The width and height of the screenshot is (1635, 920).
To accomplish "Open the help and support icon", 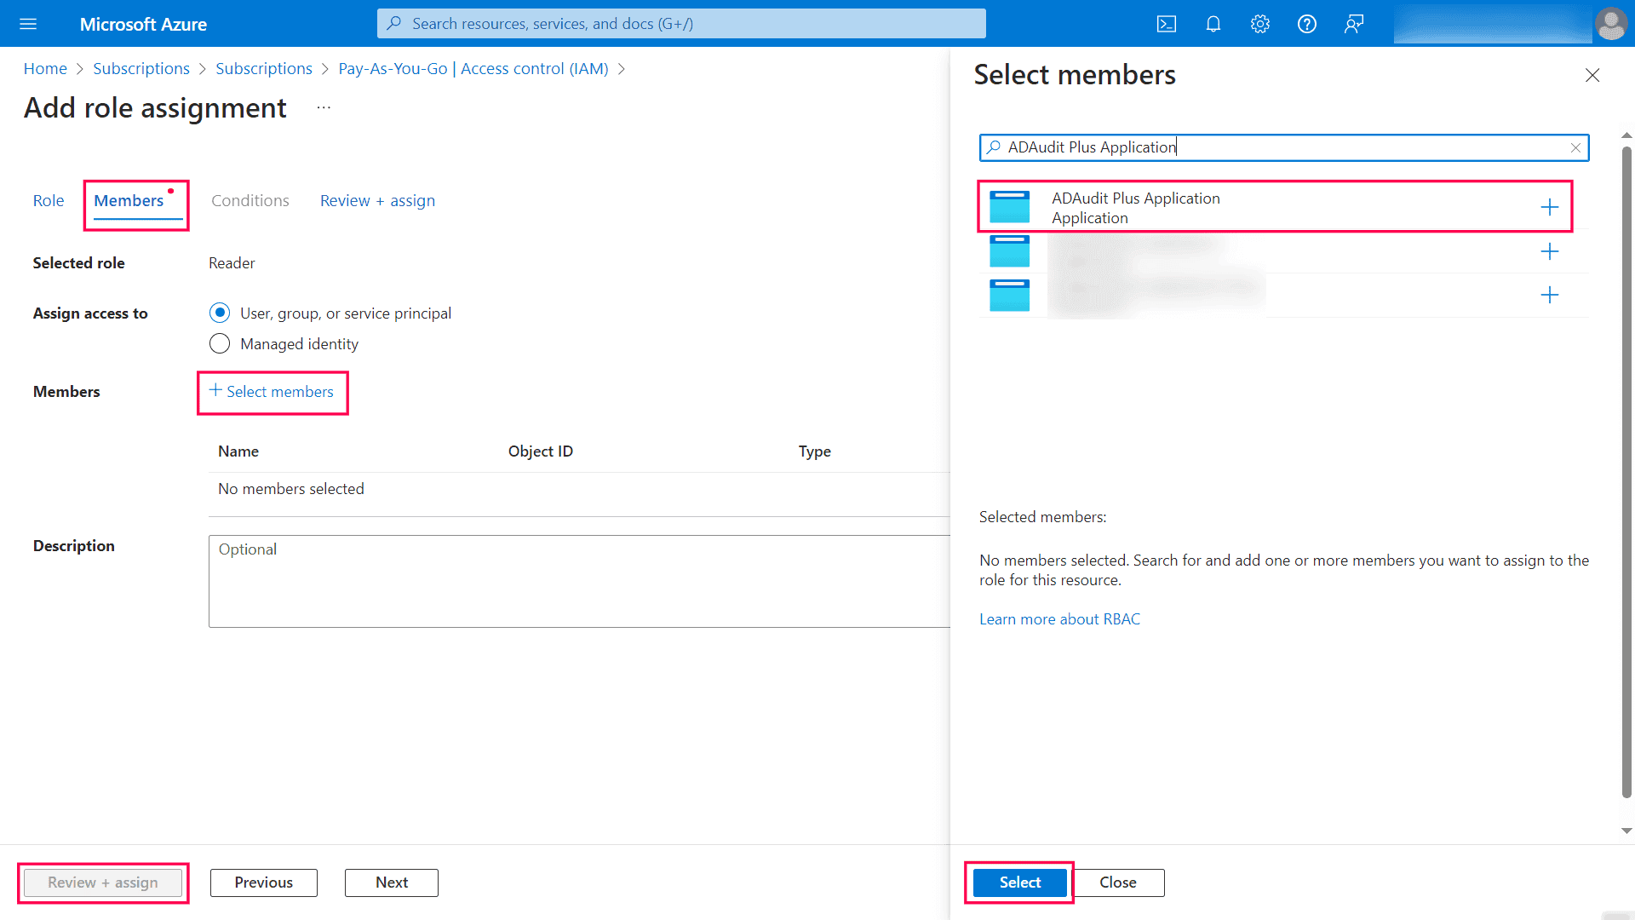I will point(1306,23).
